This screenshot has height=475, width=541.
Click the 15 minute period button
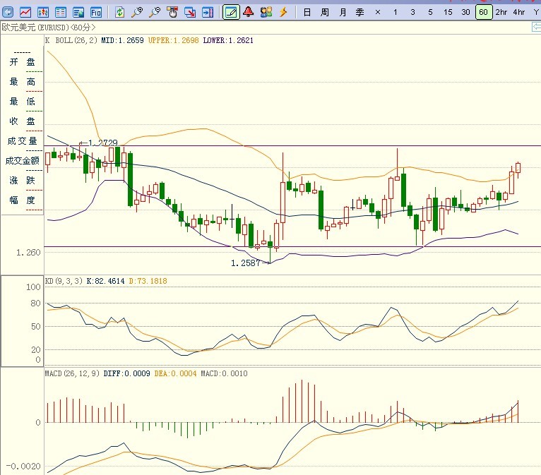[448, 12]
